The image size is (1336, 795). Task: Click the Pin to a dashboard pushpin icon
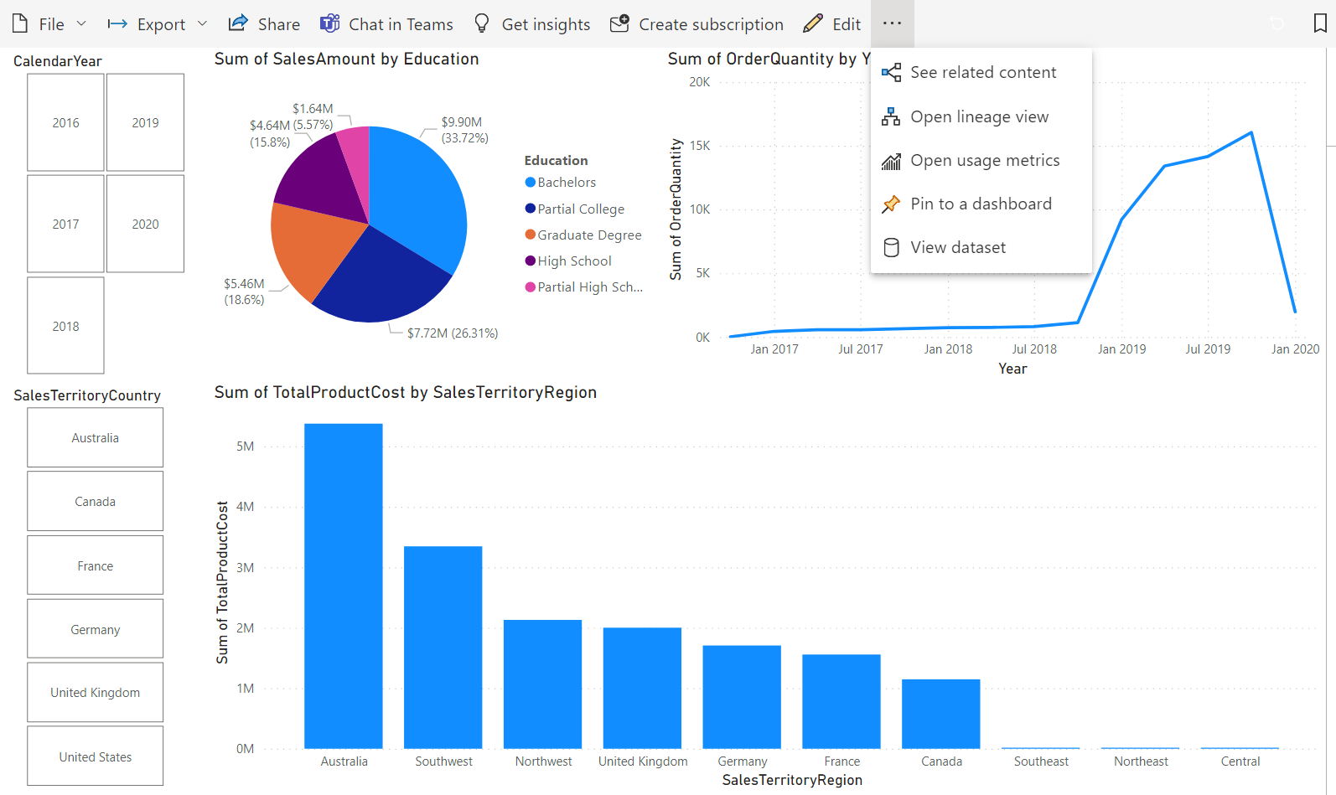[891, 204]
